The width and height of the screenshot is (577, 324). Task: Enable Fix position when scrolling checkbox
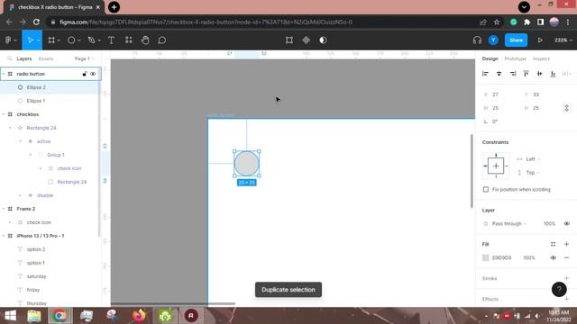(486, 190)
